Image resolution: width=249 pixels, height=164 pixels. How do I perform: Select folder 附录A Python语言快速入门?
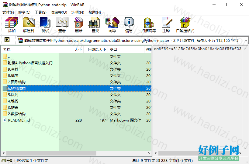click(x=30, y=63)
